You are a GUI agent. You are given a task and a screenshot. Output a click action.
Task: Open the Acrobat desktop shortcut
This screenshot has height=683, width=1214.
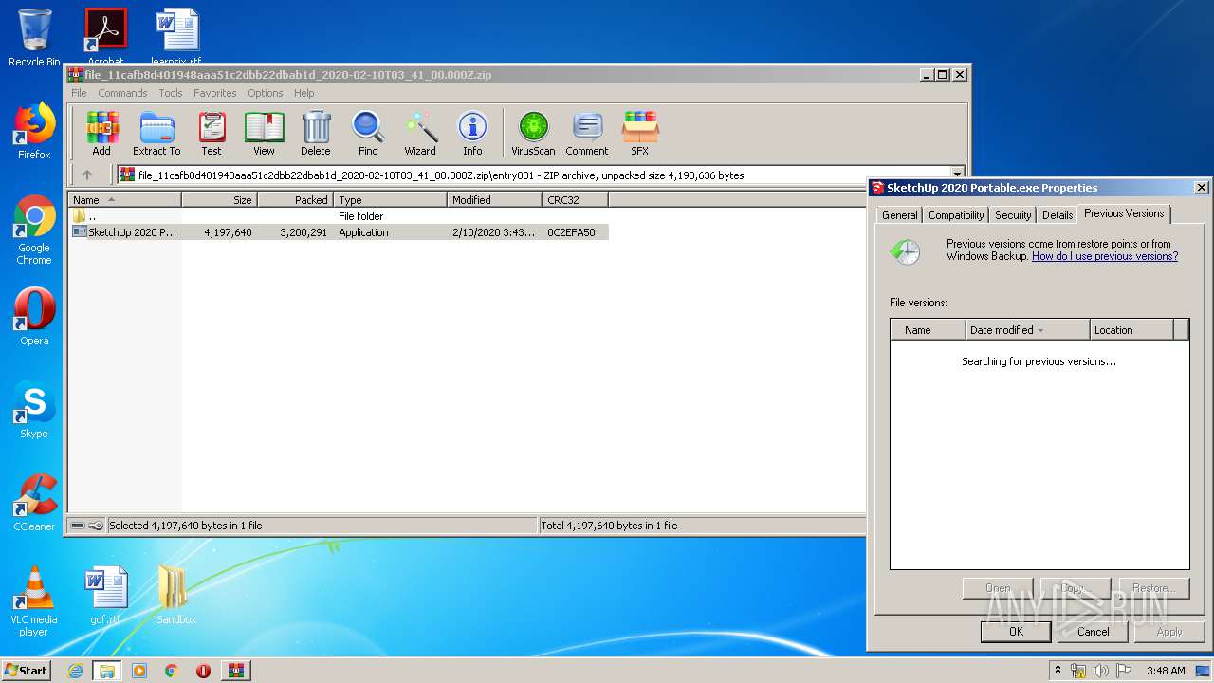pos(105,36)
